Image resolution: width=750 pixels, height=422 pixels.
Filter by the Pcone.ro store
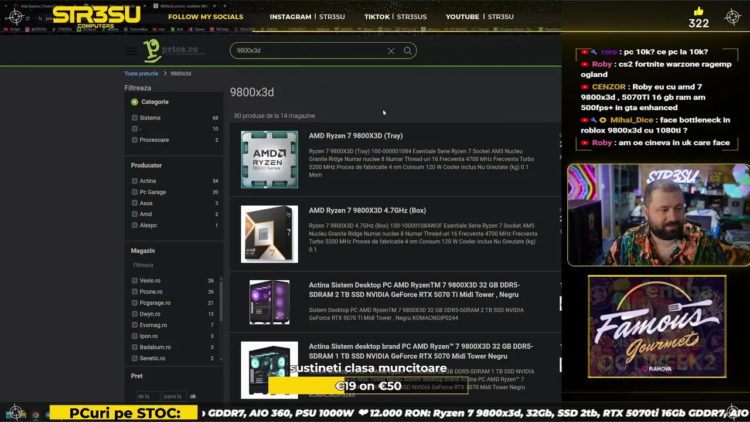pos(135,292)
